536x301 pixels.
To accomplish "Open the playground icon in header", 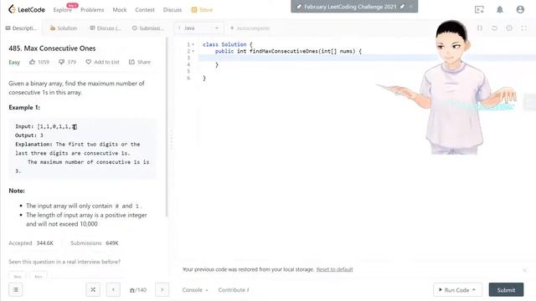I will coord(479,9).
